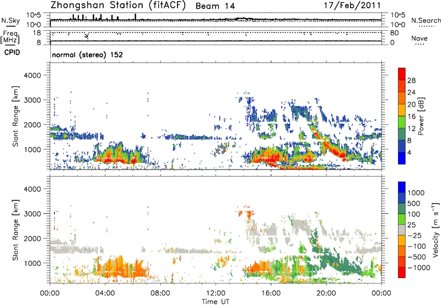Click the '4' label on the Power colorbar
Screen dimensions: 441x305
(409, 153)
